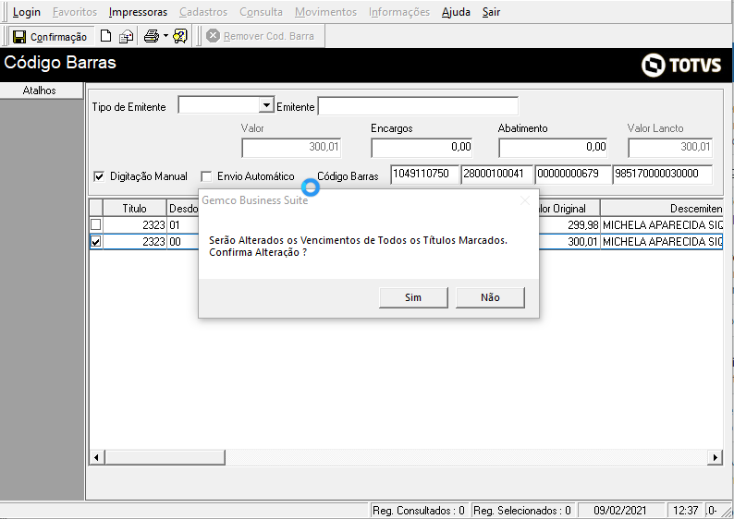Click barcode field containing 985170000030000
Screen dimensions: 734x519
[663, 174]
